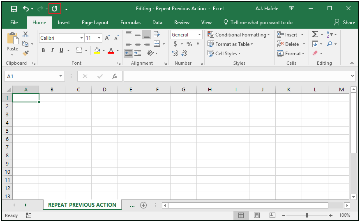Select Align Left icon
The height and width of the screenshot is (222, 360).
[129, 44]
